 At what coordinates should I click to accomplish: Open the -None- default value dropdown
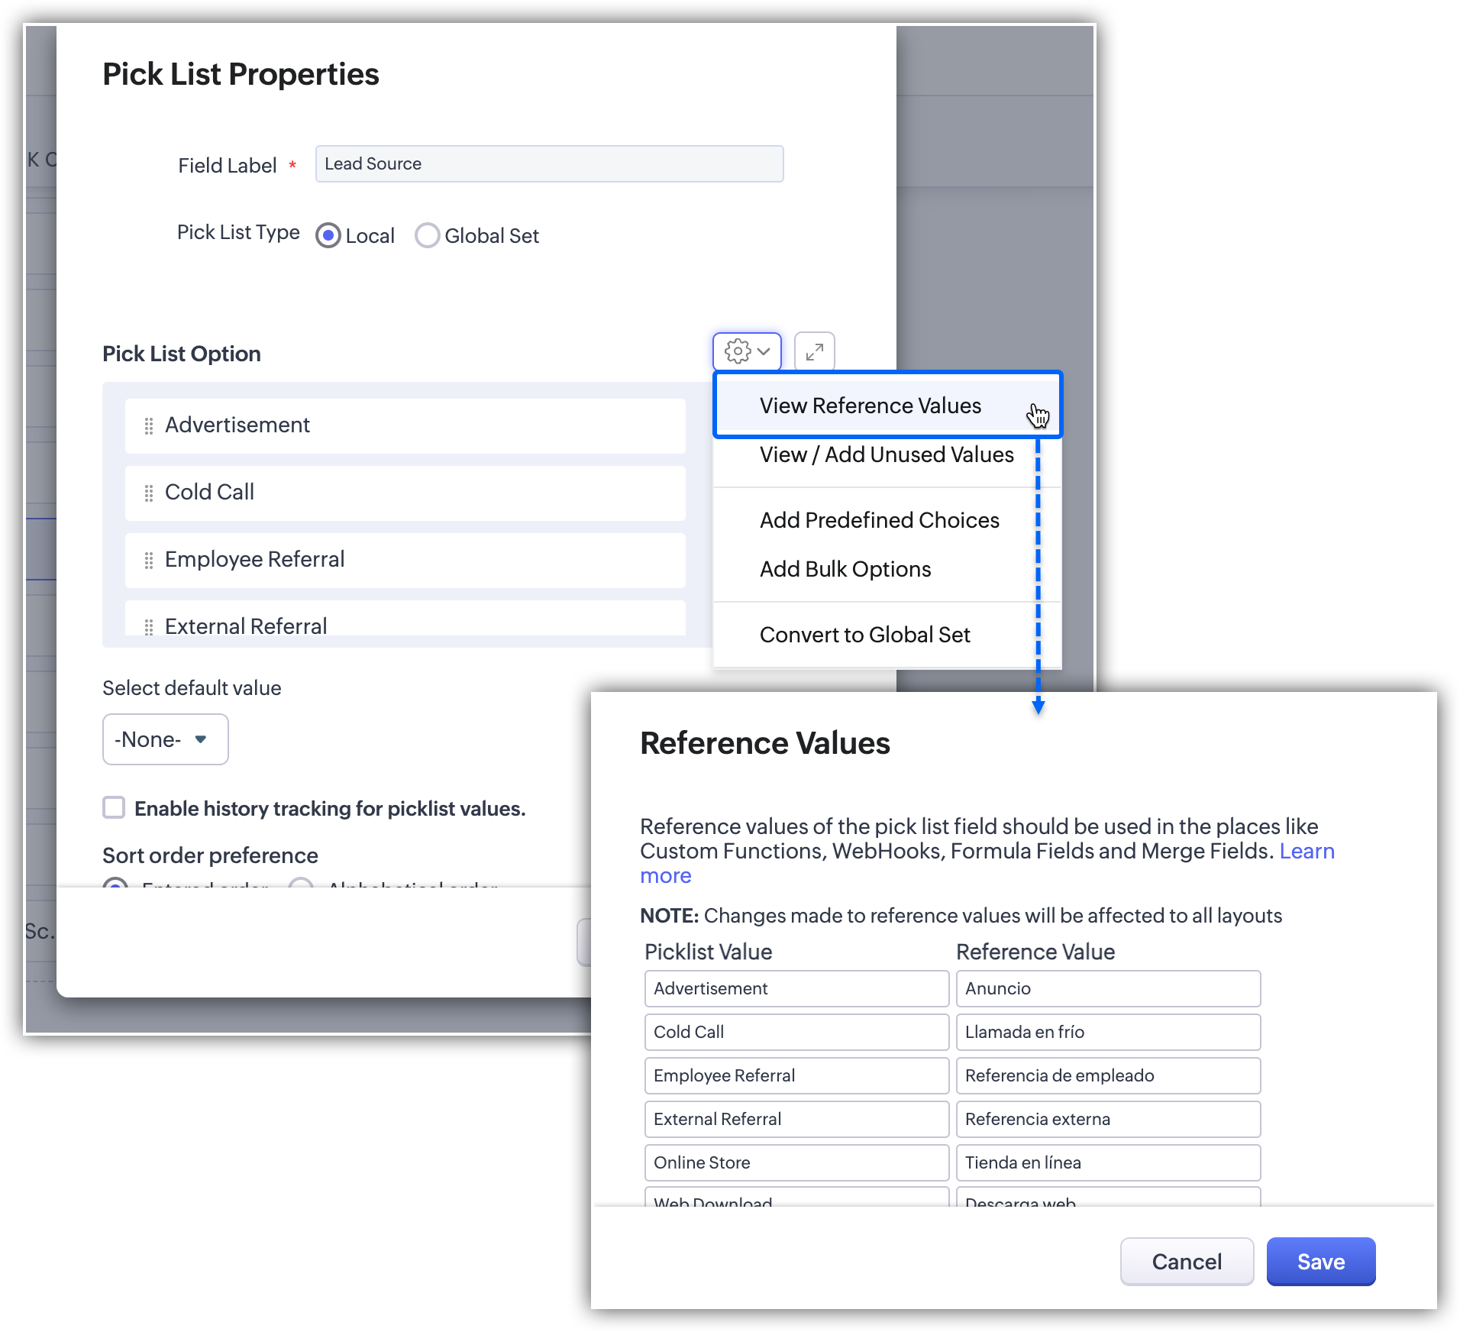(x=165, y=739)
